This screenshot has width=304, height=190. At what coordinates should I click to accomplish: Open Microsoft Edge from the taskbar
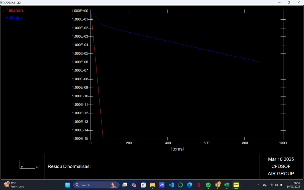pyautogui.click(x=190, y=185)
